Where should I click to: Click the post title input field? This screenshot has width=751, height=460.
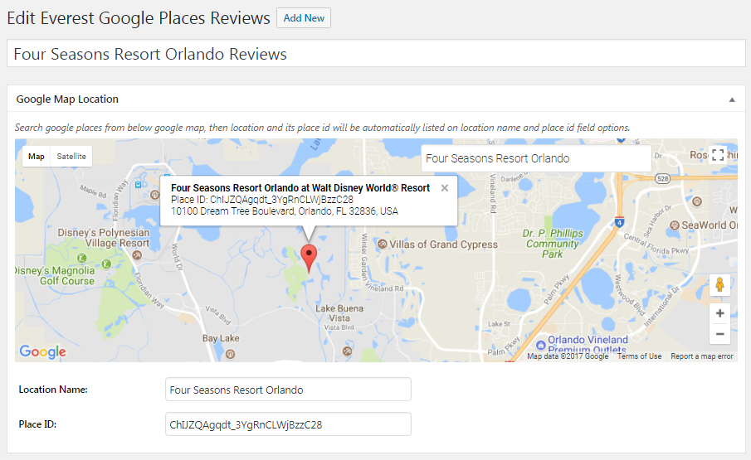click(x=376, y=54)
